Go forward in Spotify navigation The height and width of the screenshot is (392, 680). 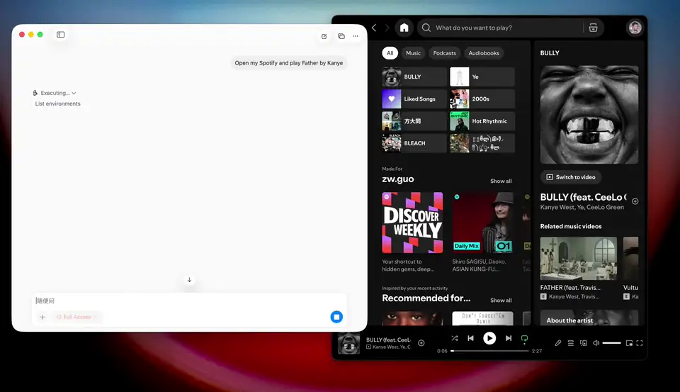[x=387, y=28]
